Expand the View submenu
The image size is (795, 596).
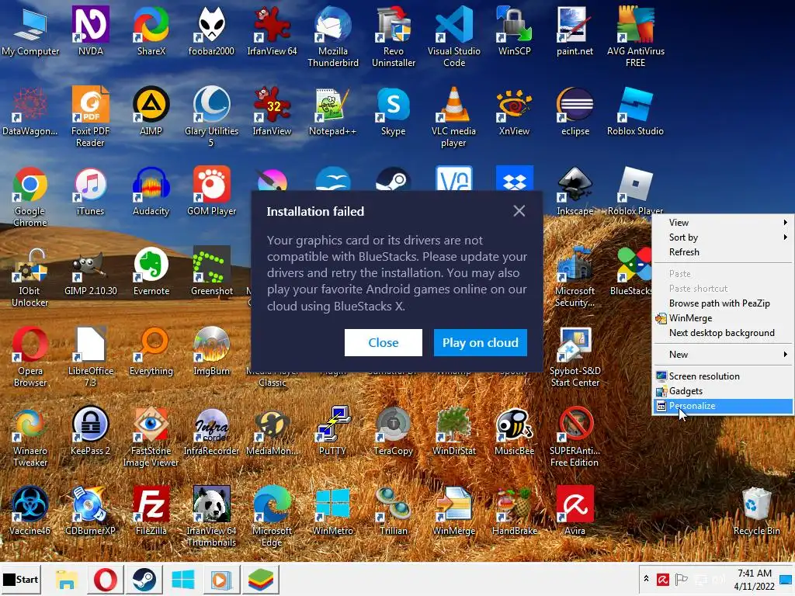pyautogui.click(x=724, y=223)
